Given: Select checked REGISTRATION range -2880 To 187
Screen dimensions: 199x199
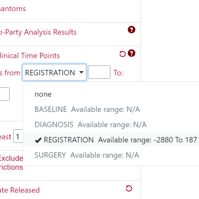Looking at the screenshot, I should tap(111, 140).
